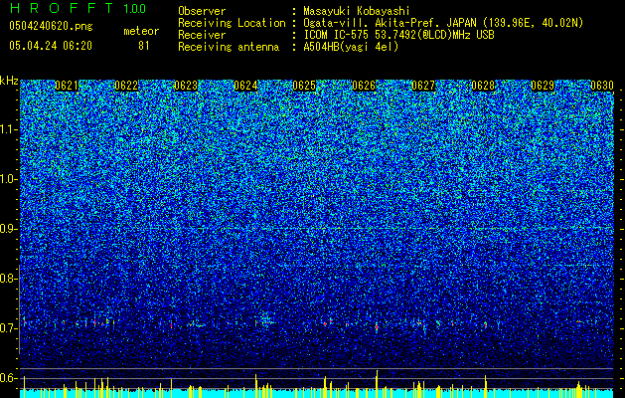
Task: Click the Ogata-vill. Akita-Pref. JAPAN location text
Action: coord(443,23)
